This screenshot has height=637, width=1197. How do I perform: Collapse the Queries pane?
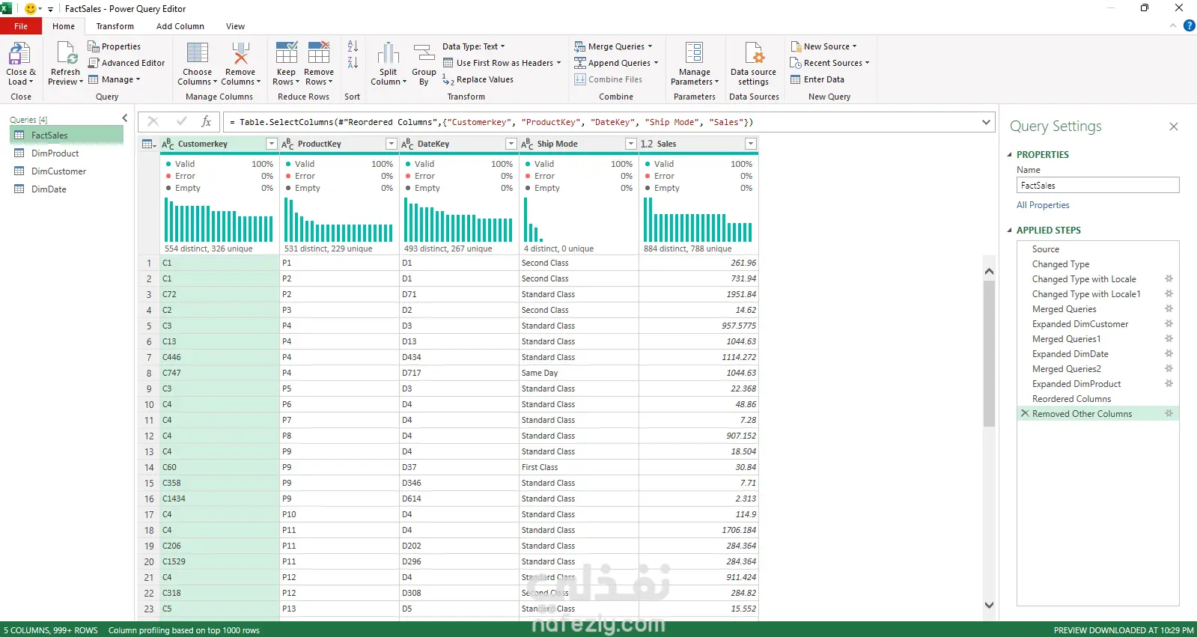click(125, 118)
